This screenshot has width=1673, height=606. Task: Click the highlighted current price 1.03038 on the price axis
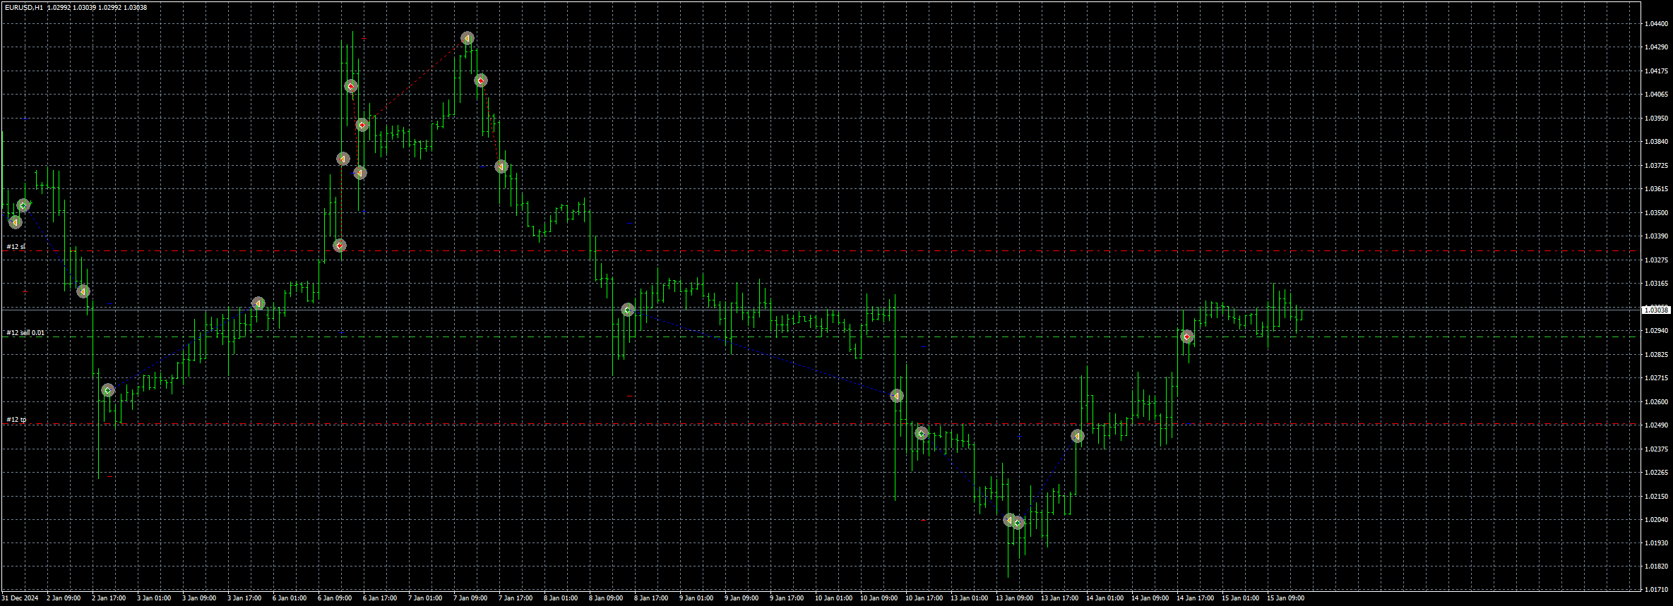coord(1656,310)
